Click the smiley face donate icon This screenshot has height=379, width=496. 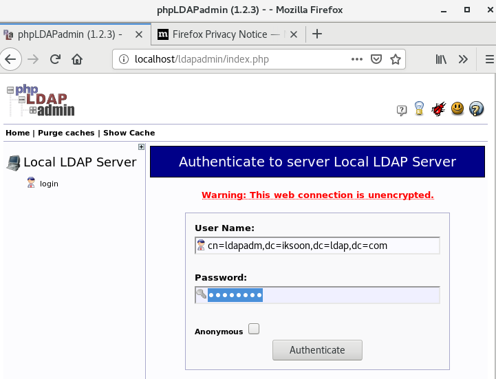click(x=457, y=109)
